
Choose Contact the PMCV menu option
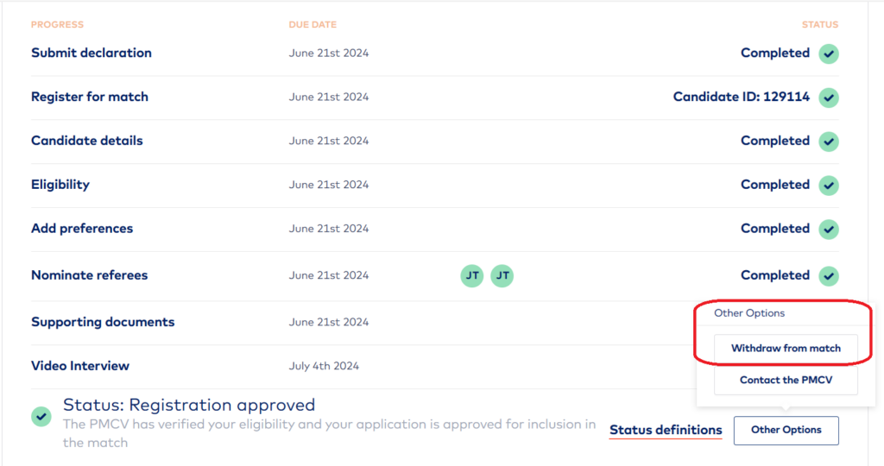click(x=786, y=380)
